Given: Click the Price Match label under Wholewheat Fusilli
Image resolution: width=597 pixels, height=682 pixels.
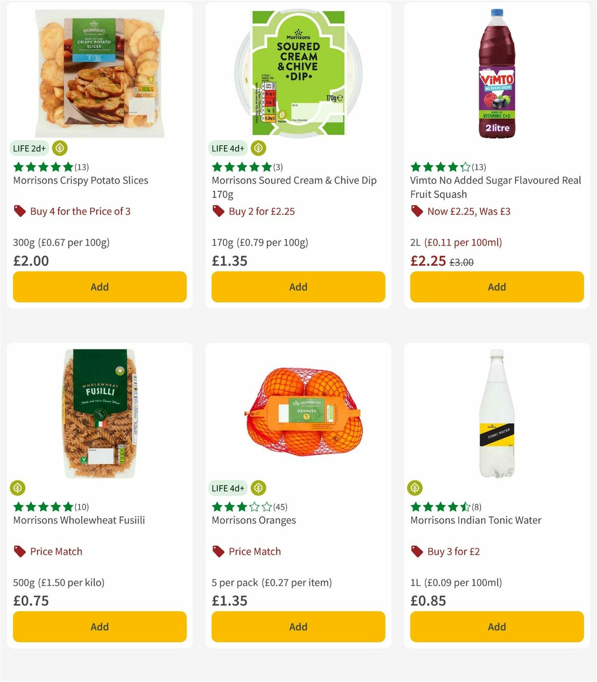Looking at the screenshot, I should point(56,551).
